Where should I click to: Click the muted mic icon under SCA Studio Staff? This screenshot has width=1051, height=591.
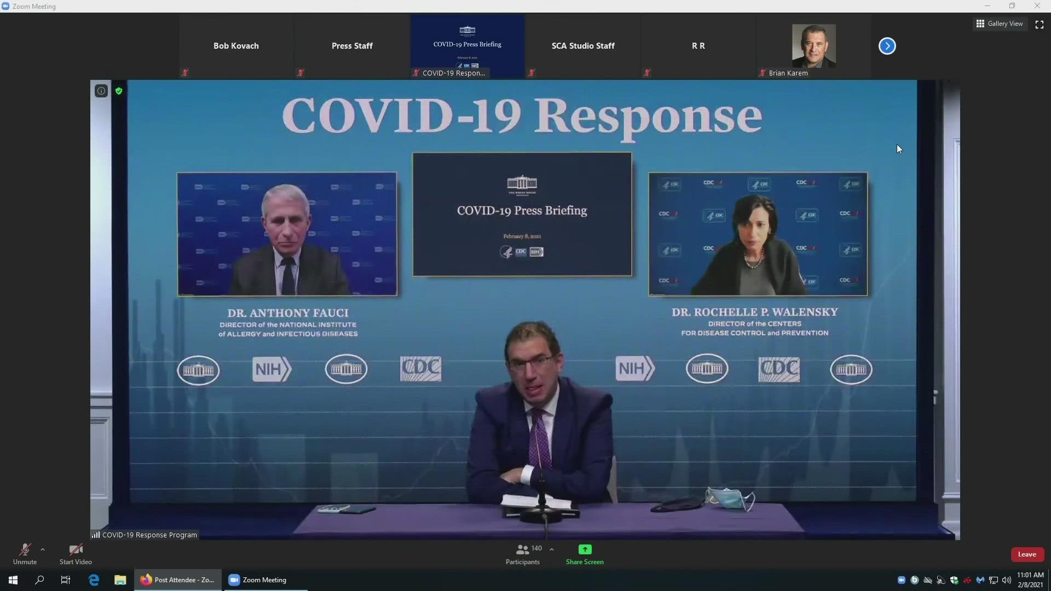pyautogui.click(x=532, y=73)
